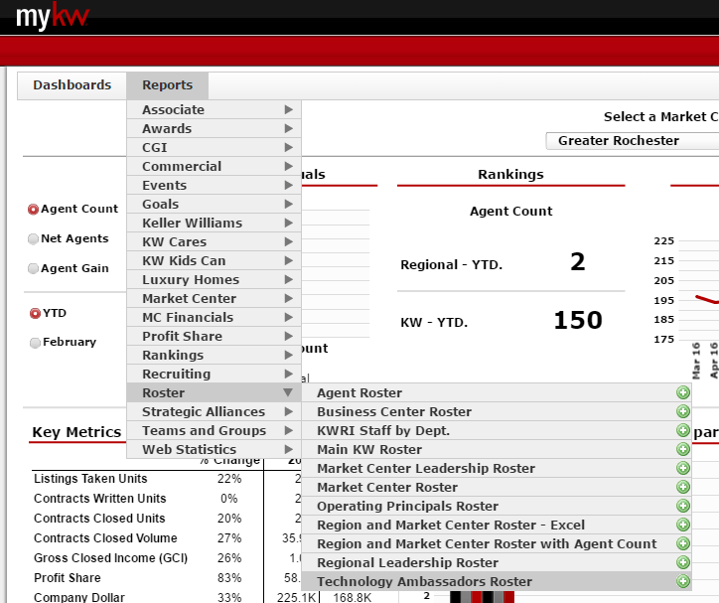
Task: Collapse the Roster submenu arrow
Action: [x=288, y=392]
